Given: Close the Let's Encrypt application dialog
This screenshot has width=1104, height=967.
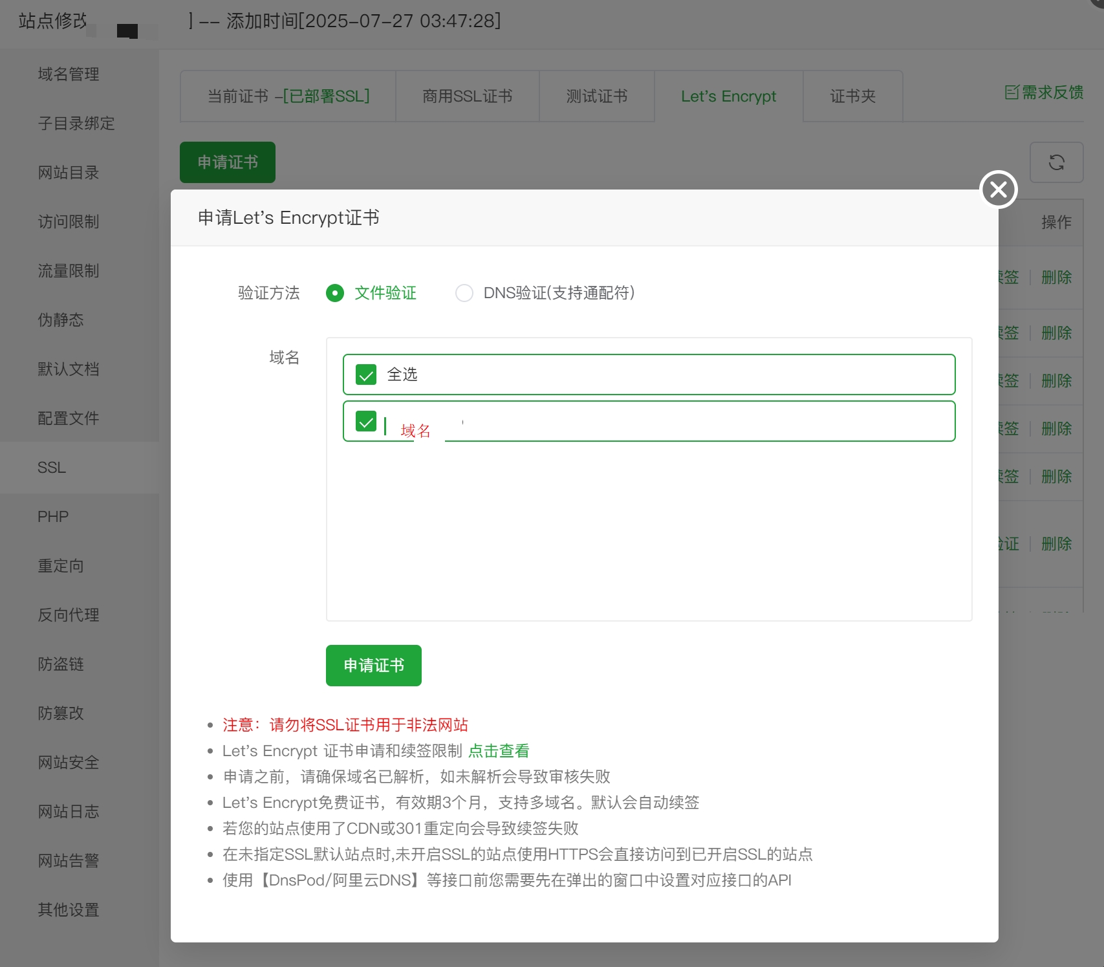Looking at the screenshot, I should click(999, 190).
